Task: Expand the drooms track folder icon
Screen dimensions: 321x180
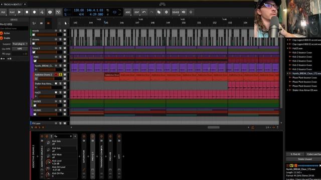Action: pos(34,43)
